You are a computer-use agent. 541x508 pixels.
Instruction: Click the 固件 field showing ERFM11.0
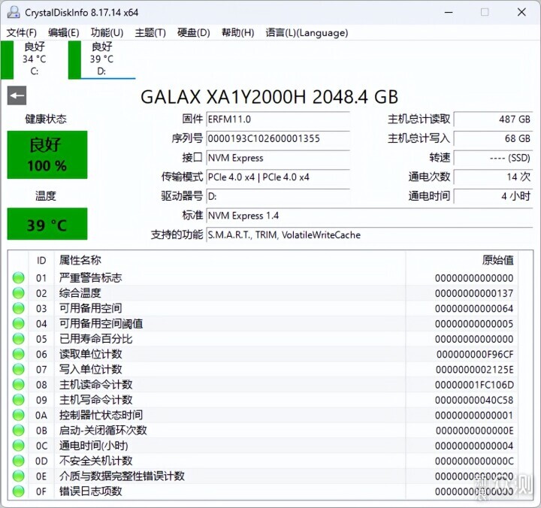coord(278,119)
